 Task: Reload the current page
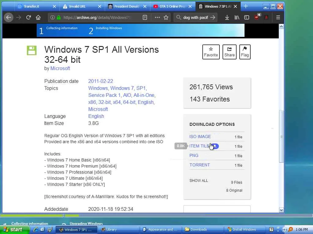coord(28,17)
